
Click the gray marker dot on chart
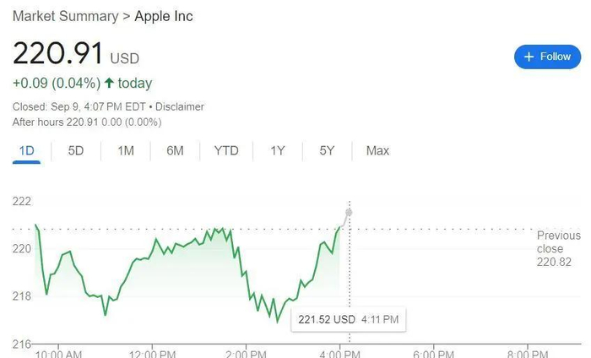click(x=349, y=211)
